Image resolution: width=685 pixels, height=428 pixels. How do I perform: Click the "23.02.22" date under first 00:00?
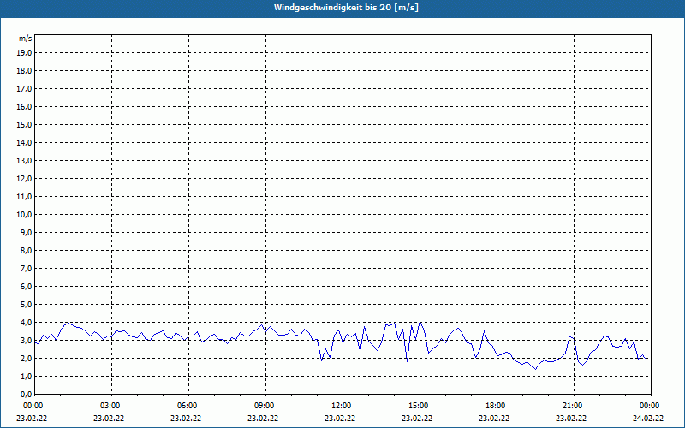point(32,418)
